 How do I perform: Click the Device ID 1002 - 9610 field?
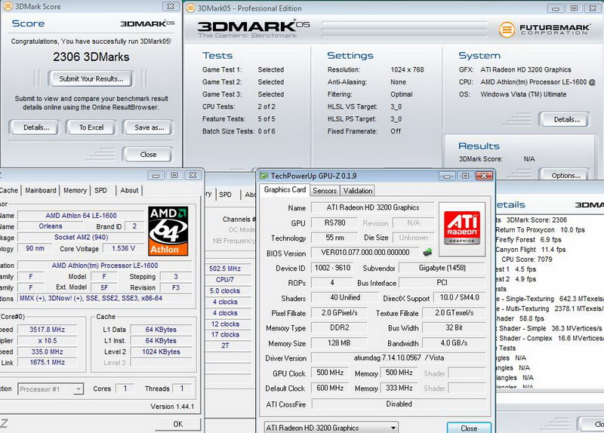pyautogui.click(x=332, y=268)
